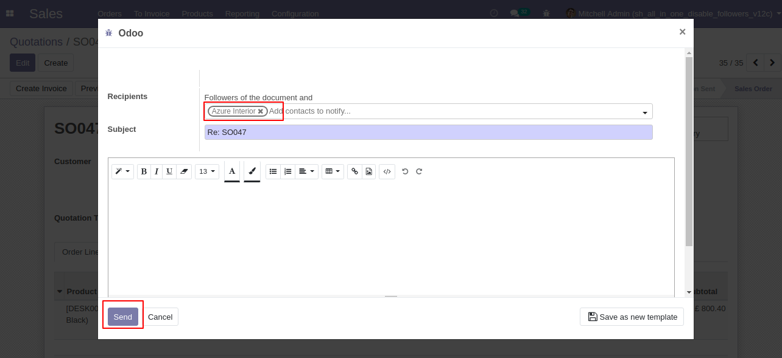Click the Edit button behind the dialog
Viewport: 782px width, 358px height.
click(x=23, y=63)
